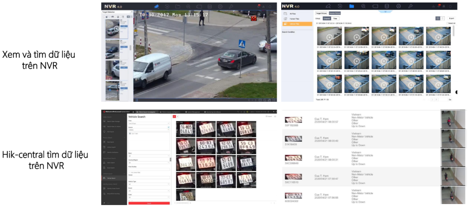Open Settings gear in right NVR window

coord(399,6)
